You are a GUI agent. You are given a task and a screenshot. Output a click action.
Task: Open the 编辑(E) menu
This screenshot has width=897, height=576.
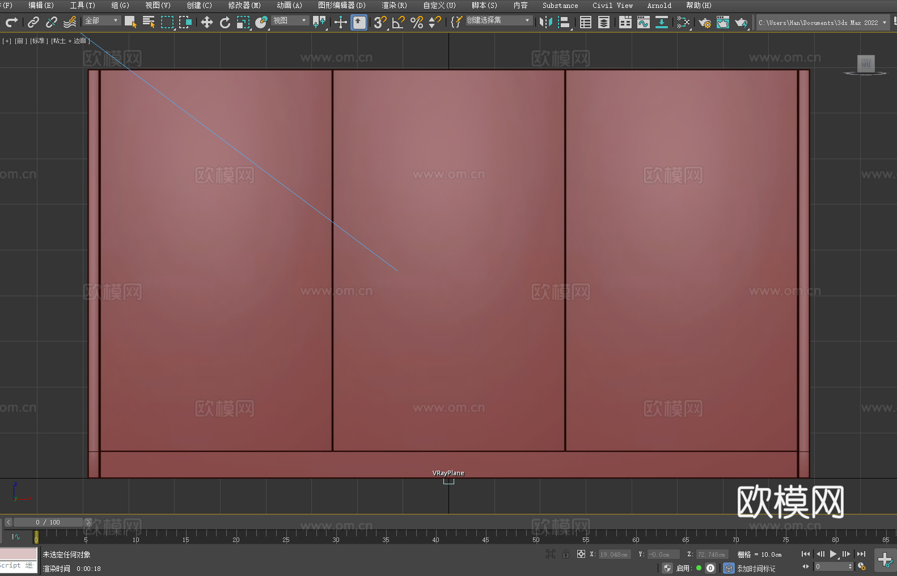[41, 5]
